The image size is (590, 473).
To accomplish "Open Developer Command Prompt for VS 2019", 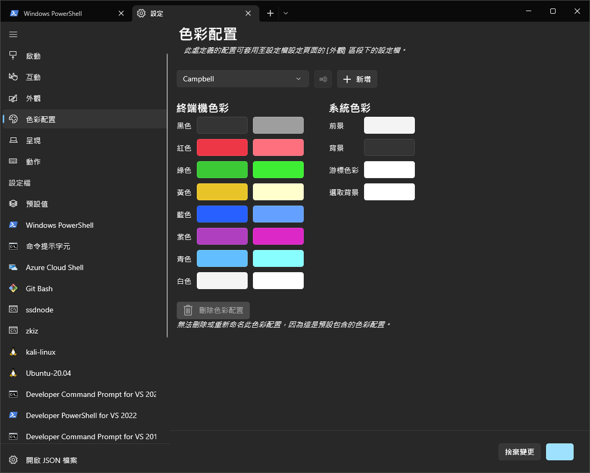I will (x=85, y=436).
